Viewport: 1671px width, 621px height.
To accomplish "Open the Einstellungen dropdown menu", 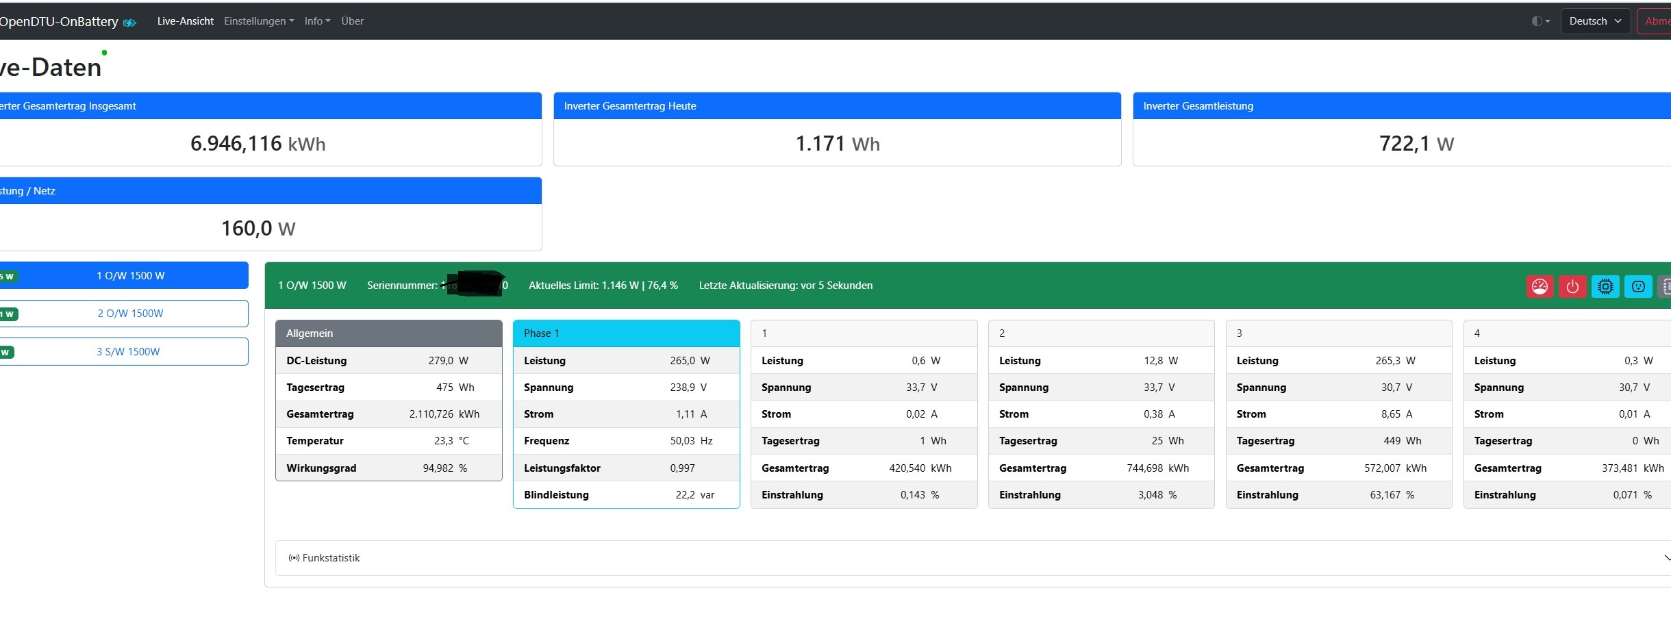I will point(259,21).
